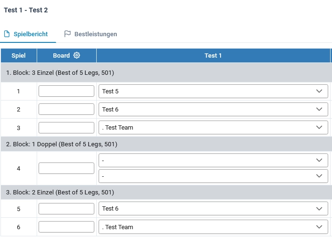Click the Board input for game 5

(67, 209)
